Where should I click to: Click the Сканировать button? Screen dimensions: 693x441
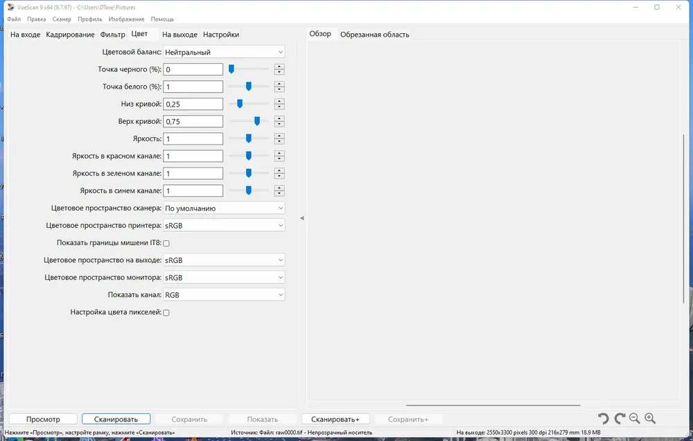coord(116,419)
